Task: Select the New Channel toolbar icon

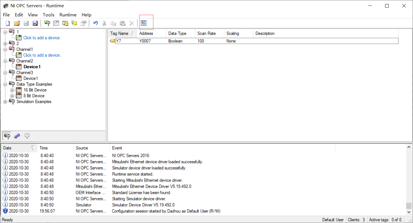Action: pos(47,23)
